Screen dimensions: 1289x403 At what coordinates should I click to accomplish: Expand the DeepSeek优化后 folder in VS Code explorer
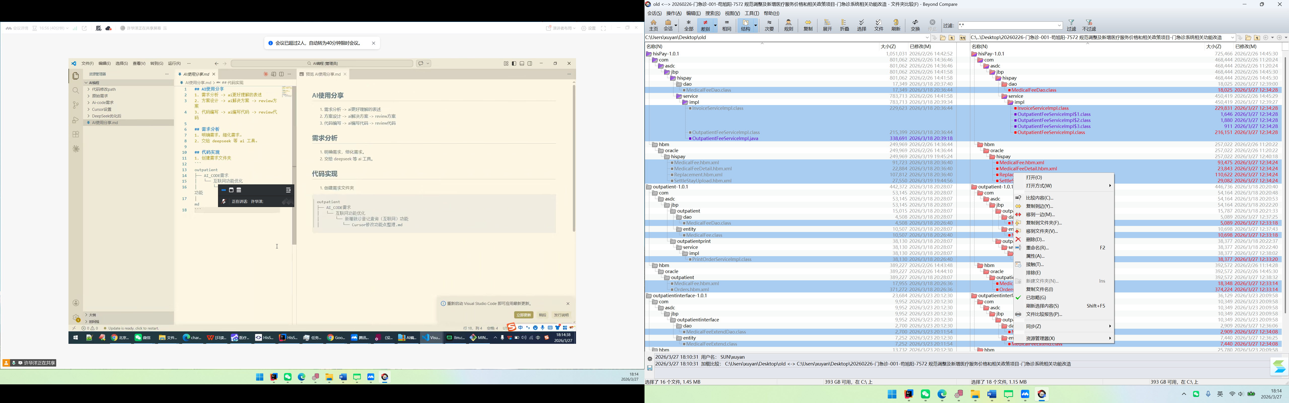point(106,116)
